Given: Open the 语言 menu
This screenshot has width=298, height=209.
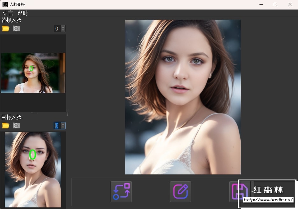Looking at the screenshot, I should pos(8,13).
